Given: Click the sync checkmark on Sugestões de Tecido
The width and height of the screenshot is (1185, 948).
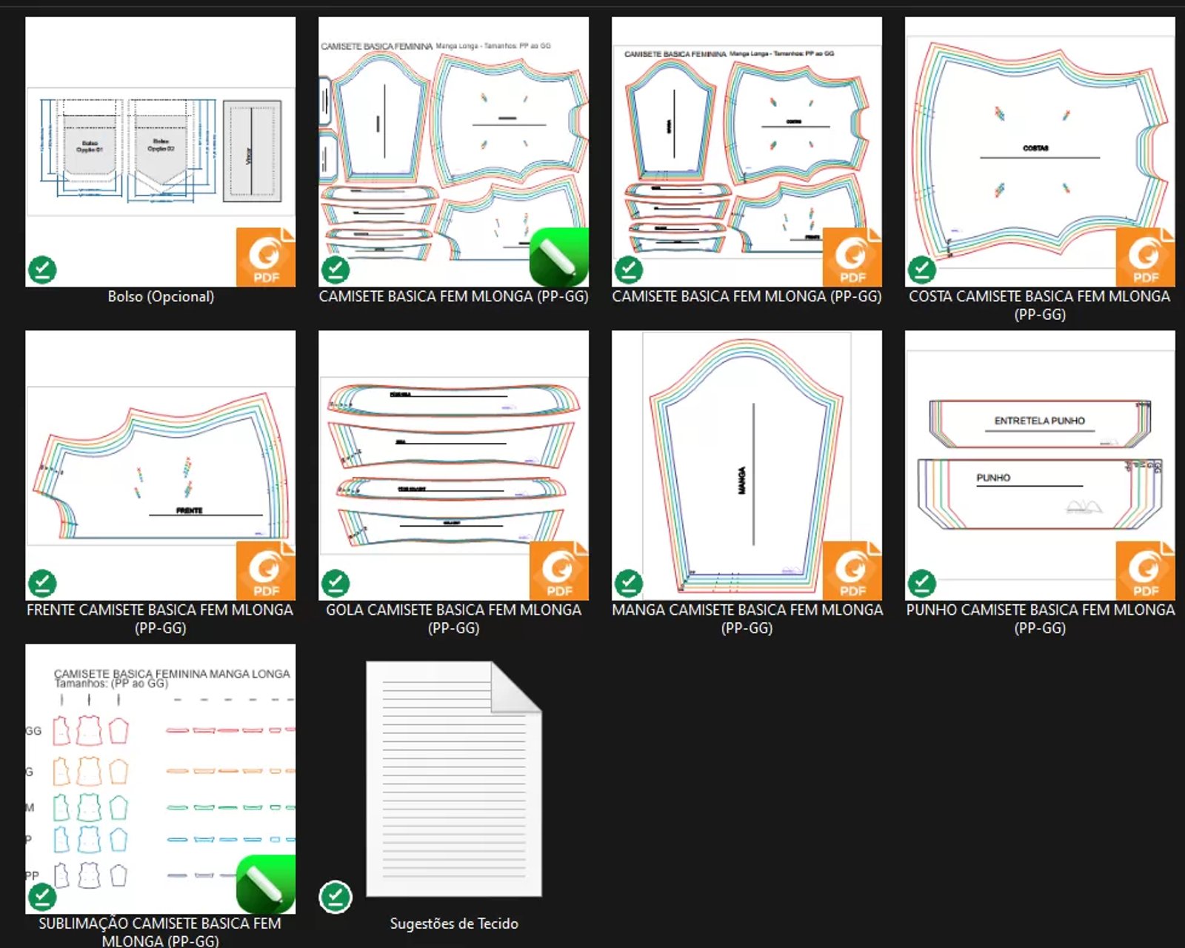Looking at the screenshot, I should 336,897.
